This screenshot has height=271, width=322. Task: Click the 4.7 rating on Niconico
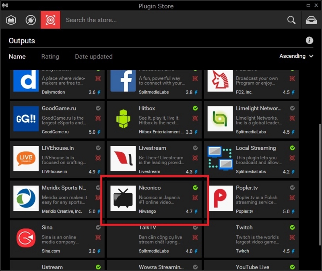[189, 212]
